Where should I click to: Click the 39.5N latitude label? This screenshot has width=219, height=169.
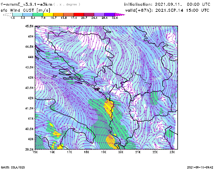pos(29,150)
